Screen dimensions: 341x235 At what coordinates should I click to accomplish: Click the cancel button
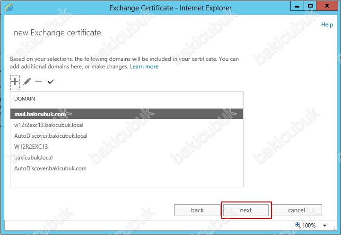pyautogui.click(x=297, y=210)
